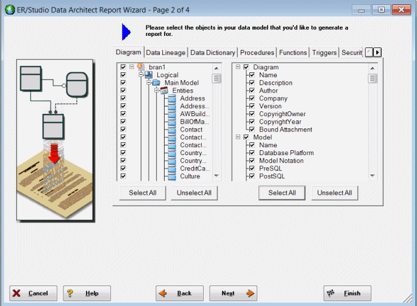Uncheck the PreSQL checkbox
This screenshot has height=306, width=417.
tap(252, 169)
